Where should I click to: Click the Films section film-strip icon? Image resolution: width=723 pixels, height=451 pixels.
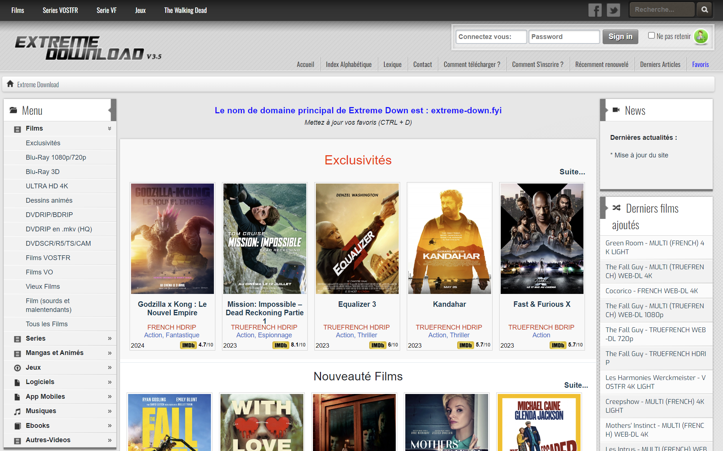[17, 129]
